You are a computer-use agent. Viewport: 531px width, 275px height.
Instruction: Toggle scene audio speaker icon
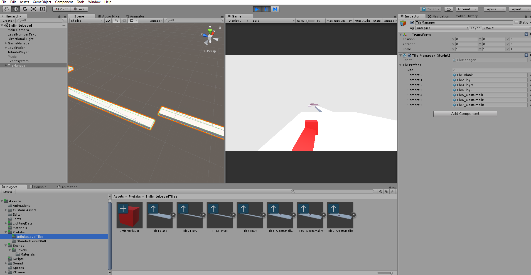coord(124,21)
